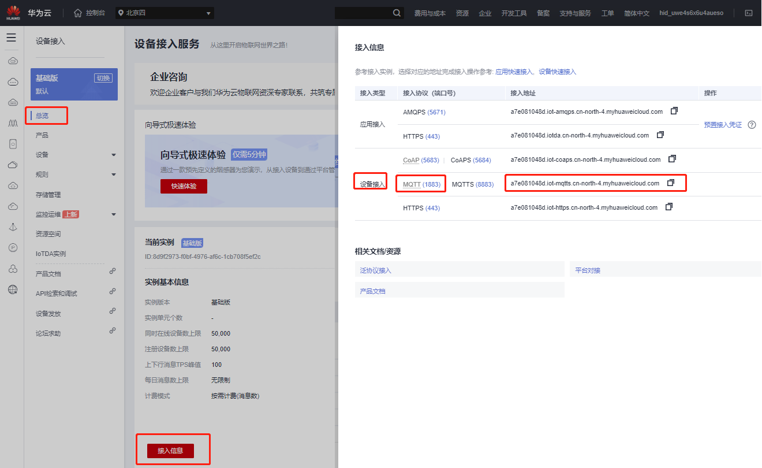The width and height of the screenshot is (762, 468).
Task: Open the hid_uwe4s6x6u4aueso account menu
Action: tap(691, 13)
